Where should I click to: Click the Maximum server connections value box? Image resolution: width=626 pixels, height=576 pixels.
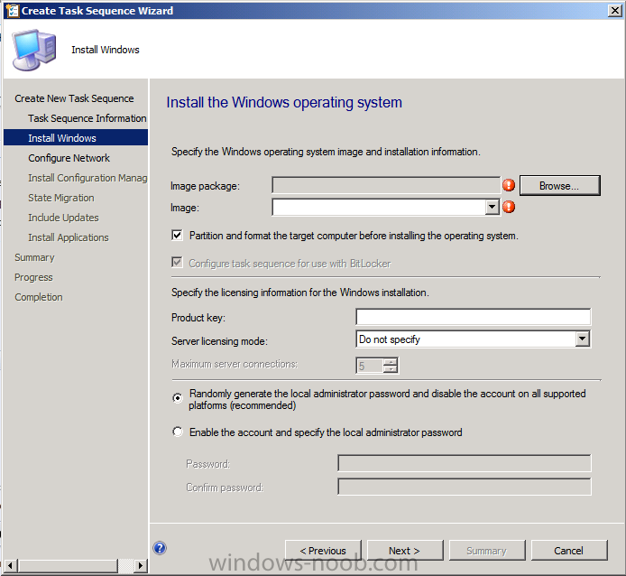pos(370,366)
